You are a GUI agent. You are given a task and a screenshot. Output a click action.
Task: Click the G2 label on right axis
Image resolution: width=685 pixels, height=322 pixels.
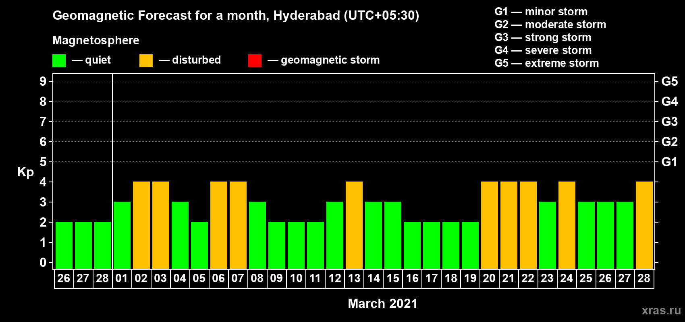pos(670,142)
